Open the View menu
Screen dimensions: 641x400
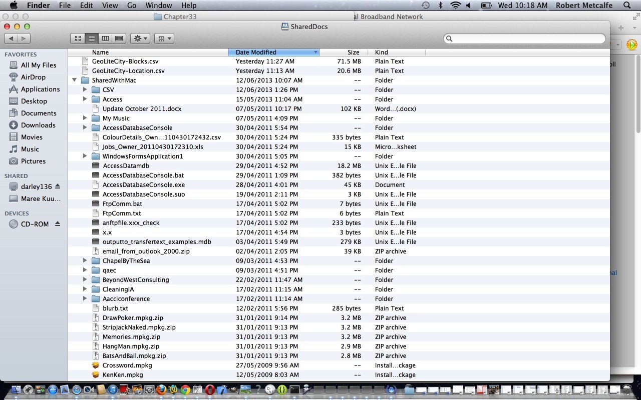(x=110, y=5)
